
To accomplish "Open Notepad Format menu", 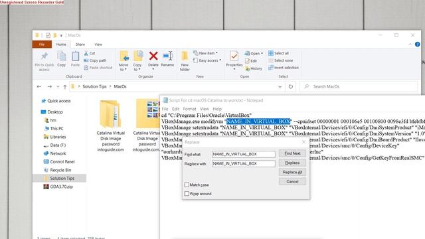I will tap(189, 109).
